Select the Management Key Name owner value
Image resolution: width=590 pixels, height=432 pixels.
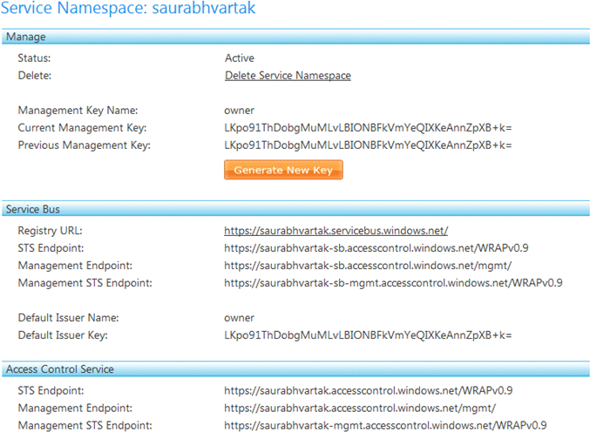click(x=240, y=111)
